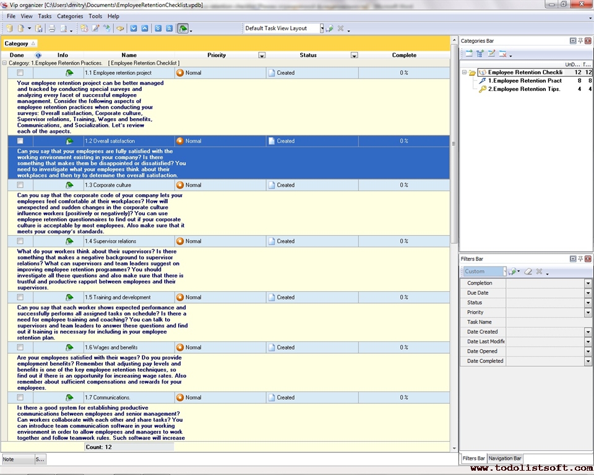Click the double up-arrow move-to-top icon
This screenshot has height=475, width=594.
[x=169, y=28]
